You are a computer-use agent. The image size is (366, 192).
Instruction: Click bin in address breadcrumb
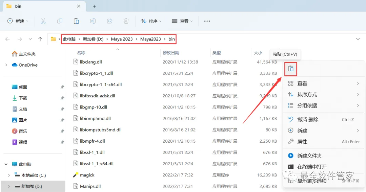point(171,39)
